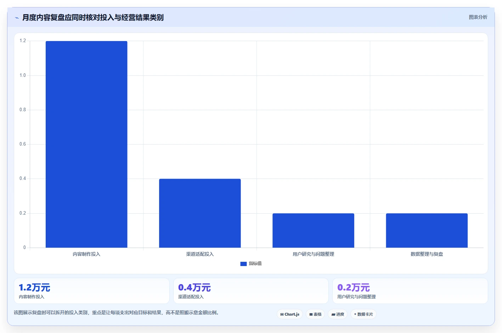
Task: Click the 指标值 legend label
Action: click(x=255, y=264)
